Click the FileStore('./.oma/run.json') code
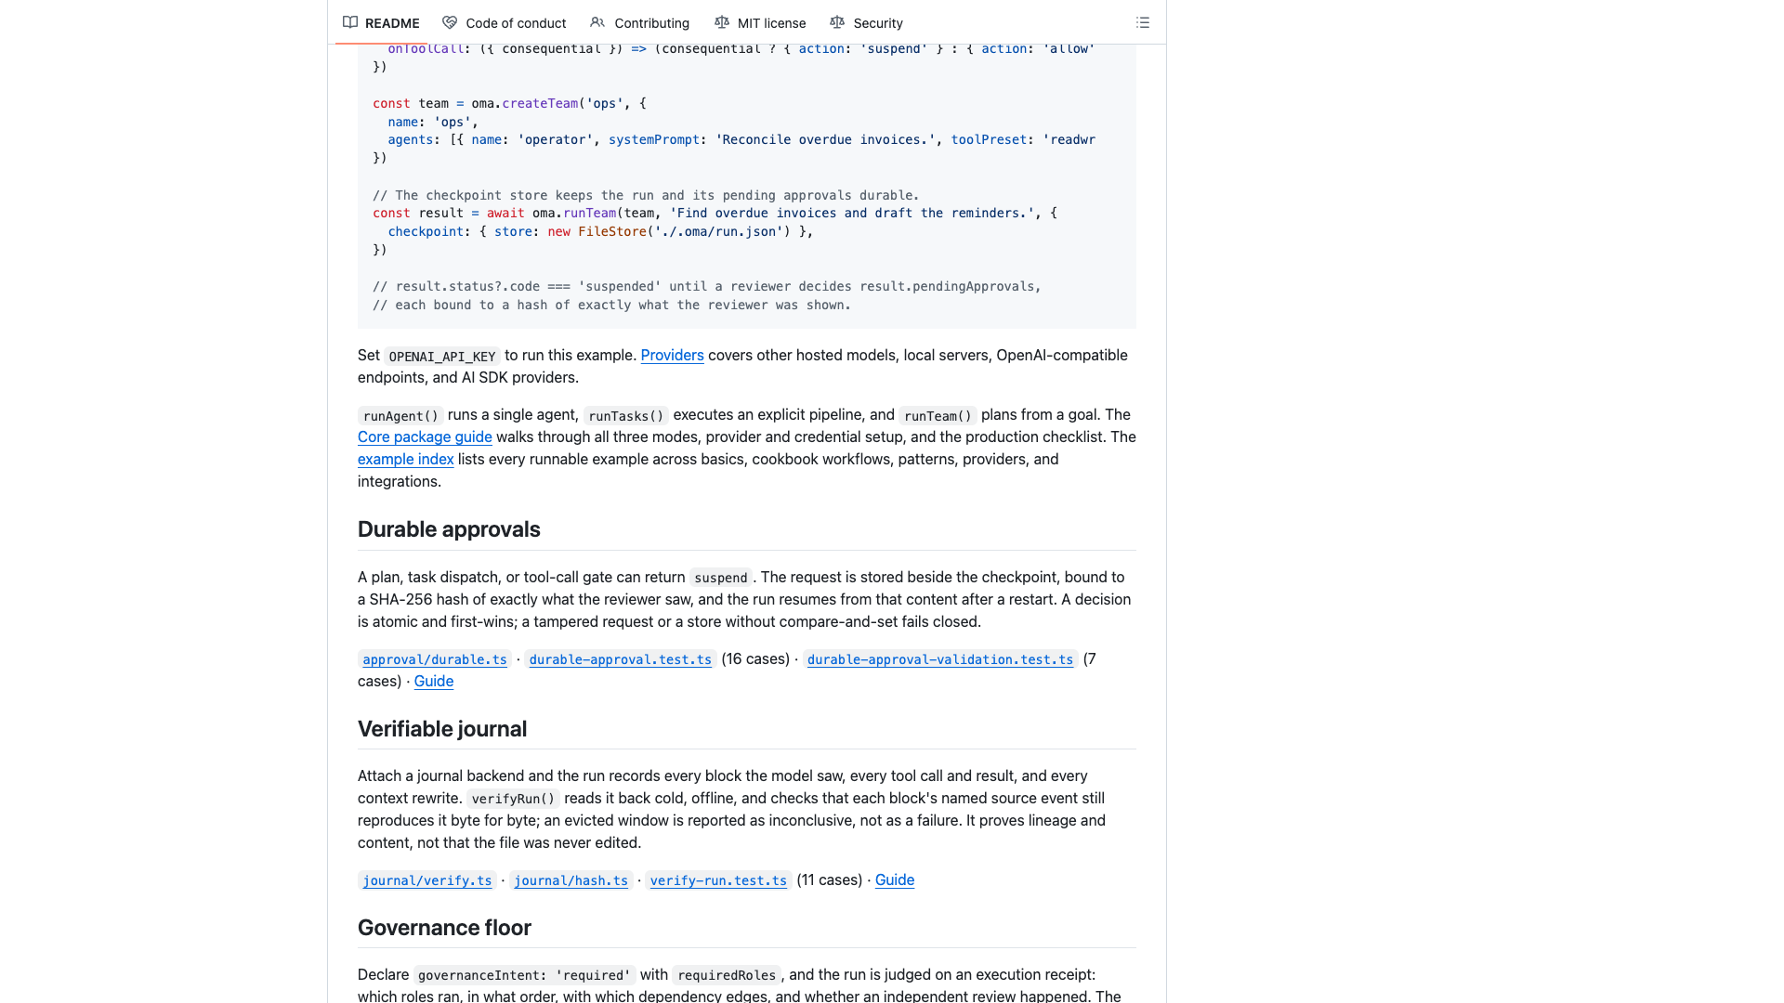 [x=684, y=231]
